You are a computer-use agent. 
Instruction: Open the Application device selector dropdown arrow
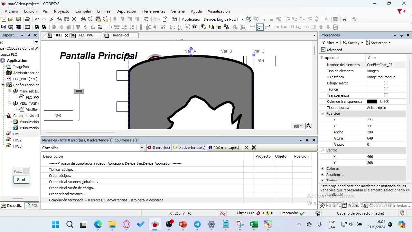coord(242,19)
